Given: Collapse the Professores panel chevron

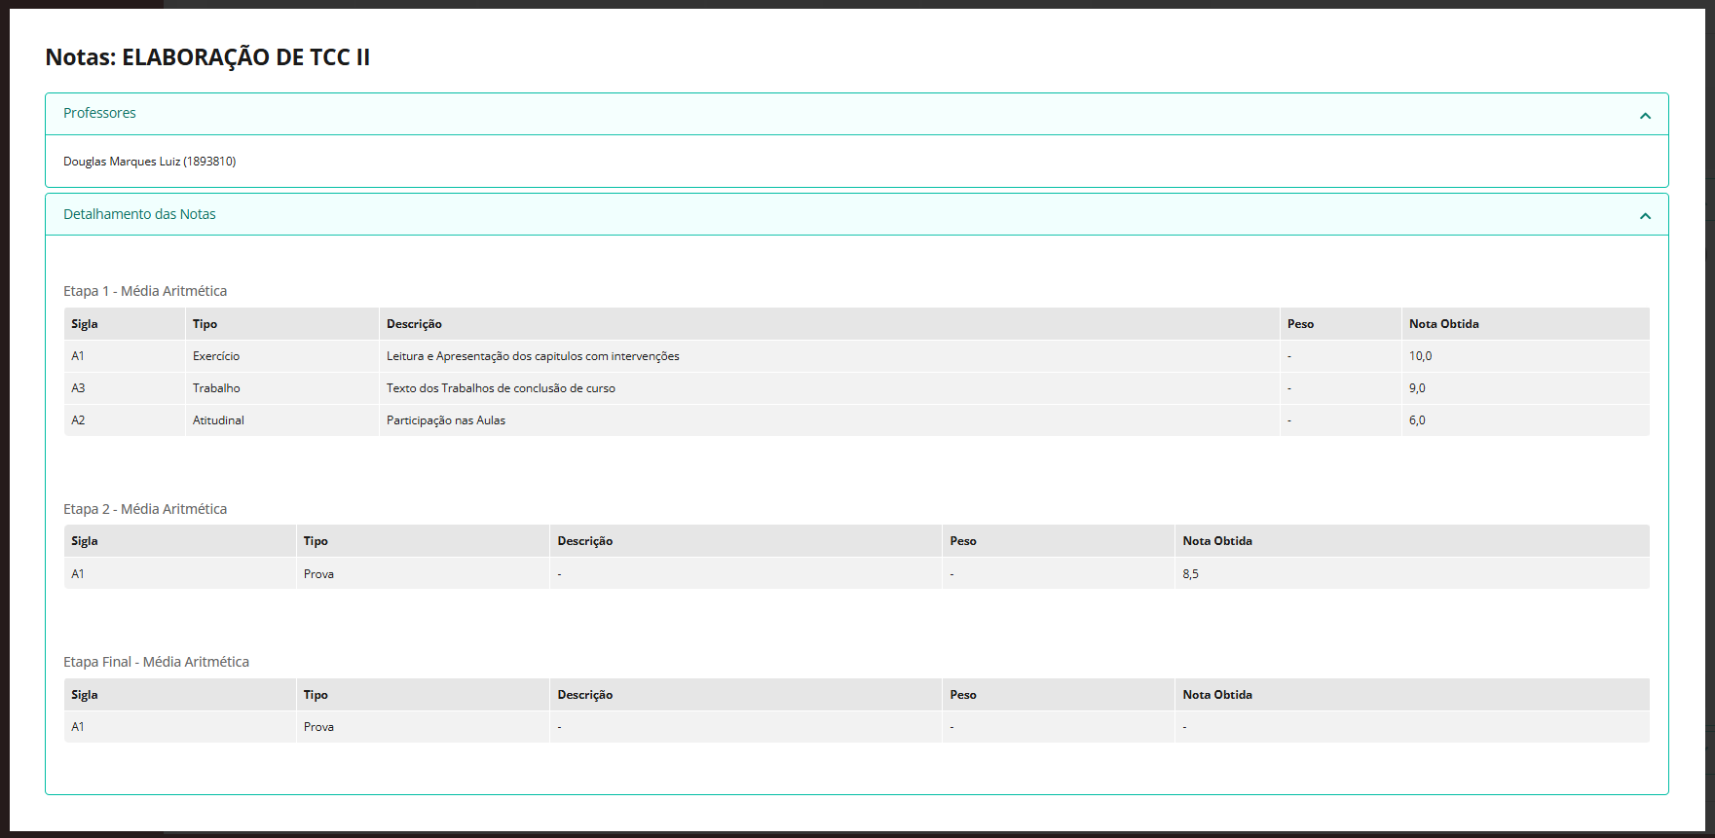Looking at the screenshot, I should tap(1645, 116).
